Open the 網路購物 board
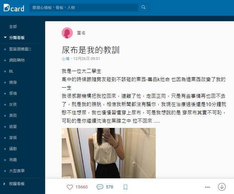 pyautogui.click(x=17, y=60)
